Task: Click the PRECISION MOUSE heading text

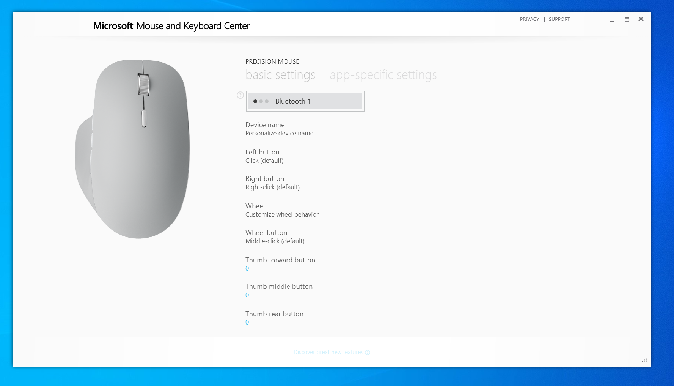Action: [x=272, y=61]
